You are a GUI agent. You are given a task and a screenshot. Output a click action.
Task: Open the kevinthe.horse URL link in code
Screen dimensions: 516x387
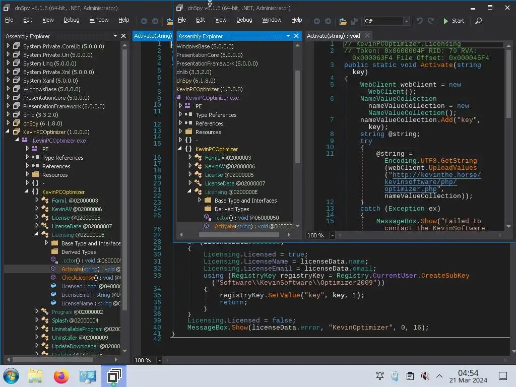tap(432, 181)
